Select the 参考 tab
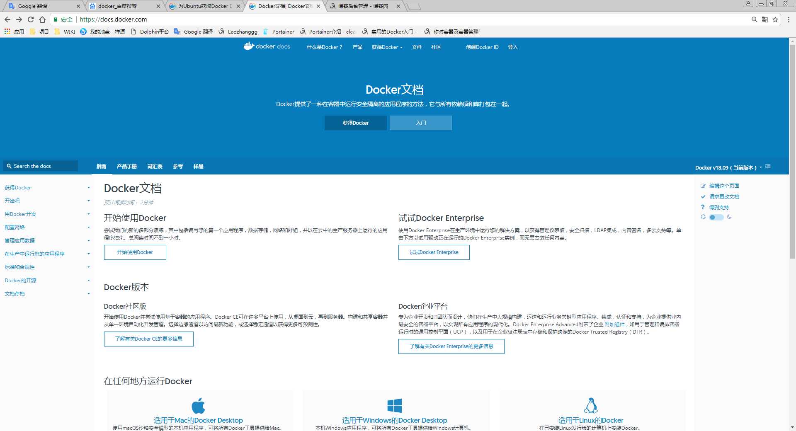796x431 pixels. (x=178, y=167)
